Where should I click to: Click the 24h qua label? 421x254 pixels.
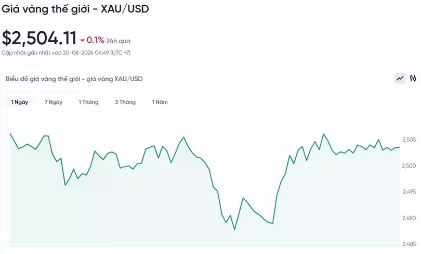(119, 41)
